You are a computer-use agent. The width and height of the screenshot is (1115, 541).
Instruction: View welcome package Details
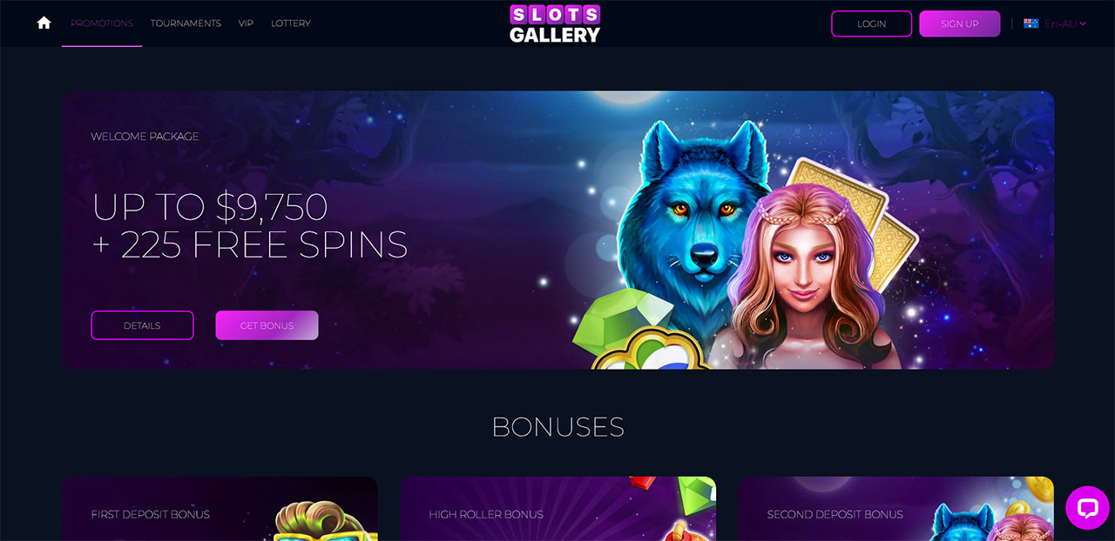click(142, 325)
